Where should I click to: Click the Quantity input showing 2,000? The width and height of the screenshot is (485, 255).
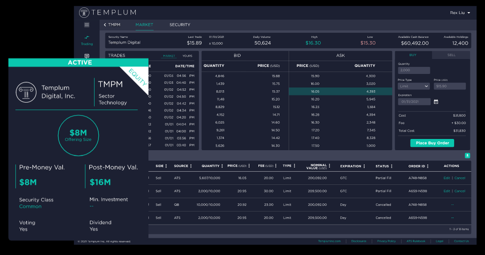pyautogui.click(x=414, y=70)
